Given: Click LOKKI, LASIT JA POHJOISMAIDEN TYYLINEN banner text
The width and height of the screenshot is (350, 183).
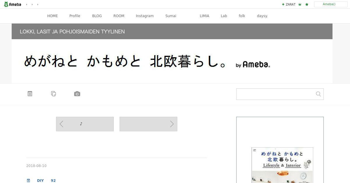Looking at the screenshot, I should (72, 32).
